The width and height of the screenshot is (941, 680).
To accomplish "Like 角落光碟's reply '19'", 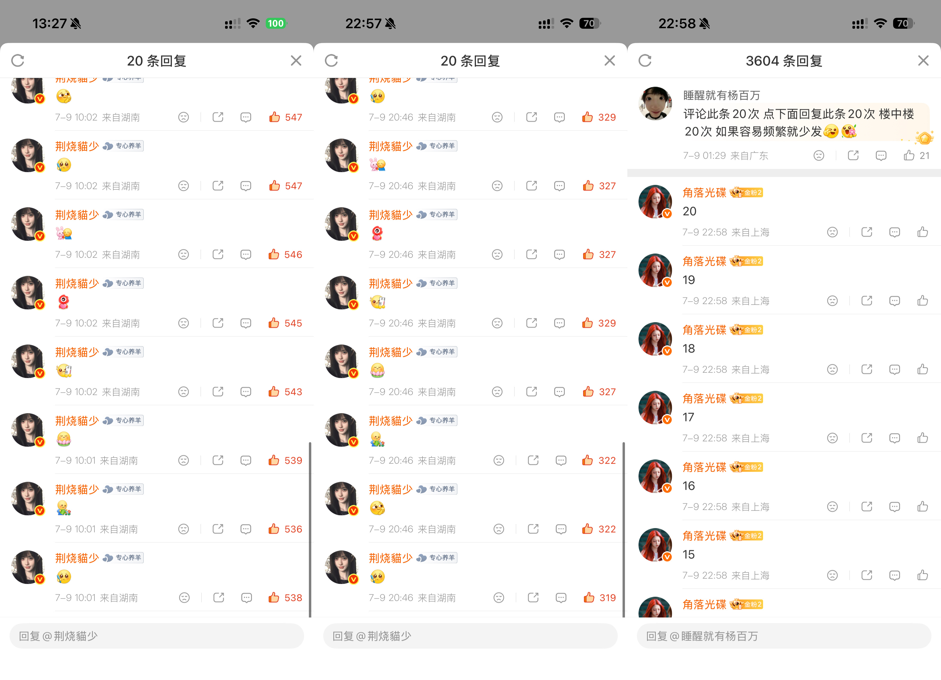I will click(922, 300).
